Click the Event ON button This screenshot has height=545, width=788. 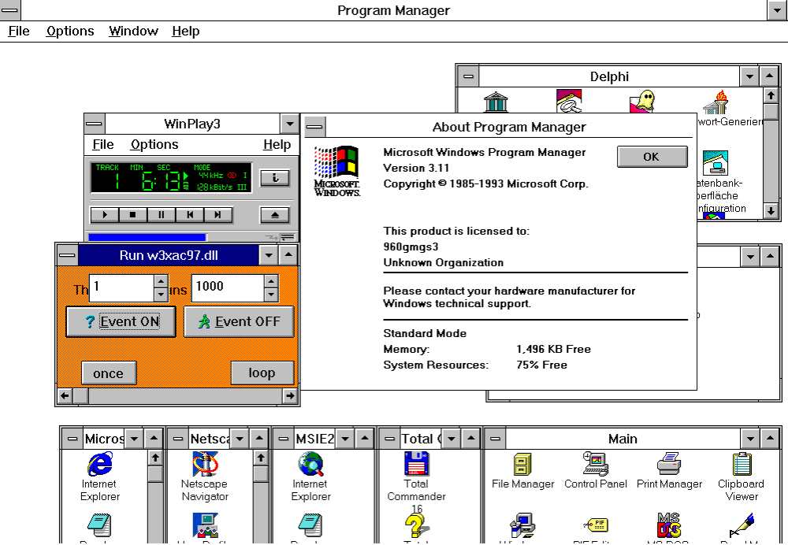[x=121, y=321]
